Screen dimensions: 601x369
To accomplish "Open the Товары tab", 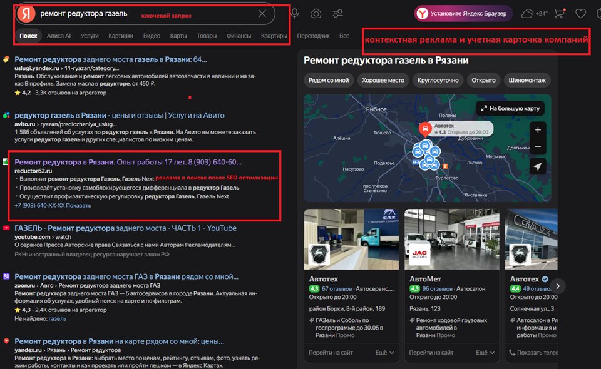I will click(207, 36).
